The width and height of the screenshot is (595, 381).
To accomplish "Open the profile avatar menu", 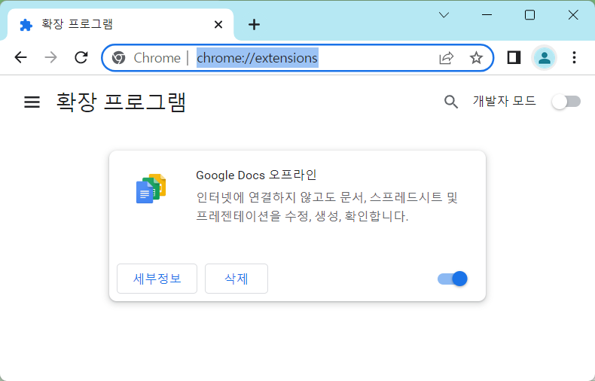I will click(544, 58).
